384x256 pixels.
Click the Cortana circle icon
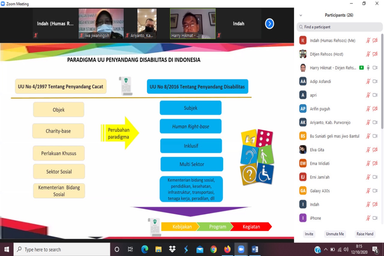point(117,249)
